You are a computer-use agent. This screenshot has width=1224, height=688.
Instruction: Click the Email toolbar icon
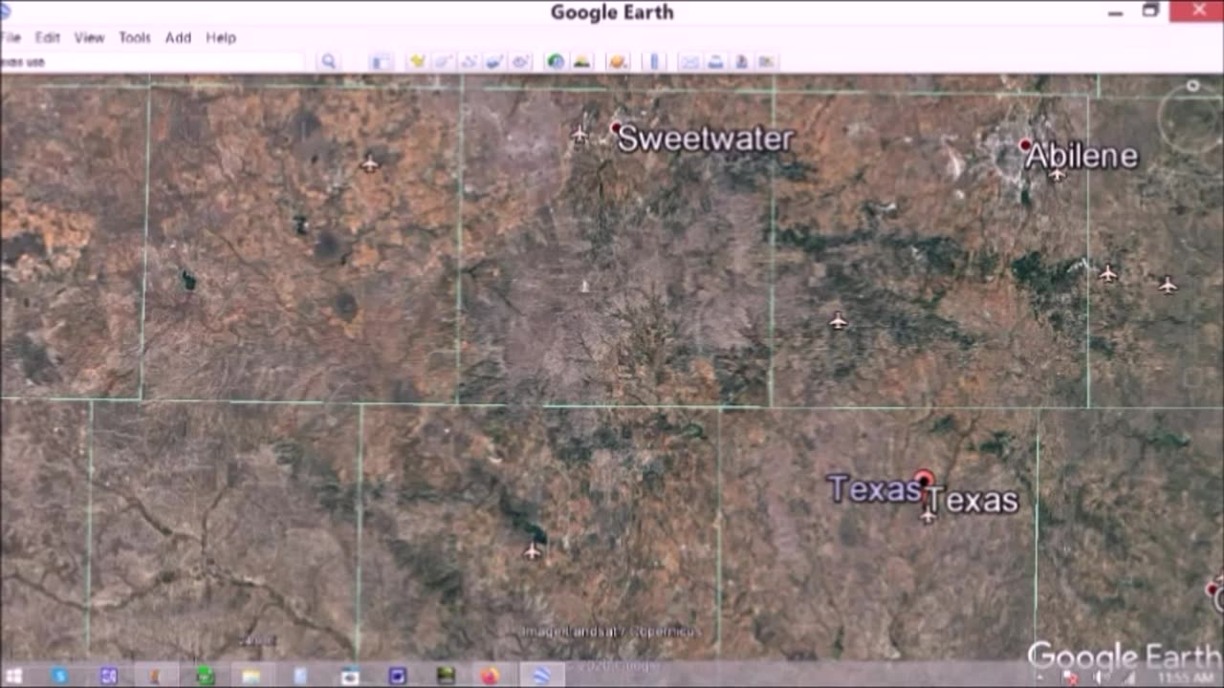coord(689,62)
